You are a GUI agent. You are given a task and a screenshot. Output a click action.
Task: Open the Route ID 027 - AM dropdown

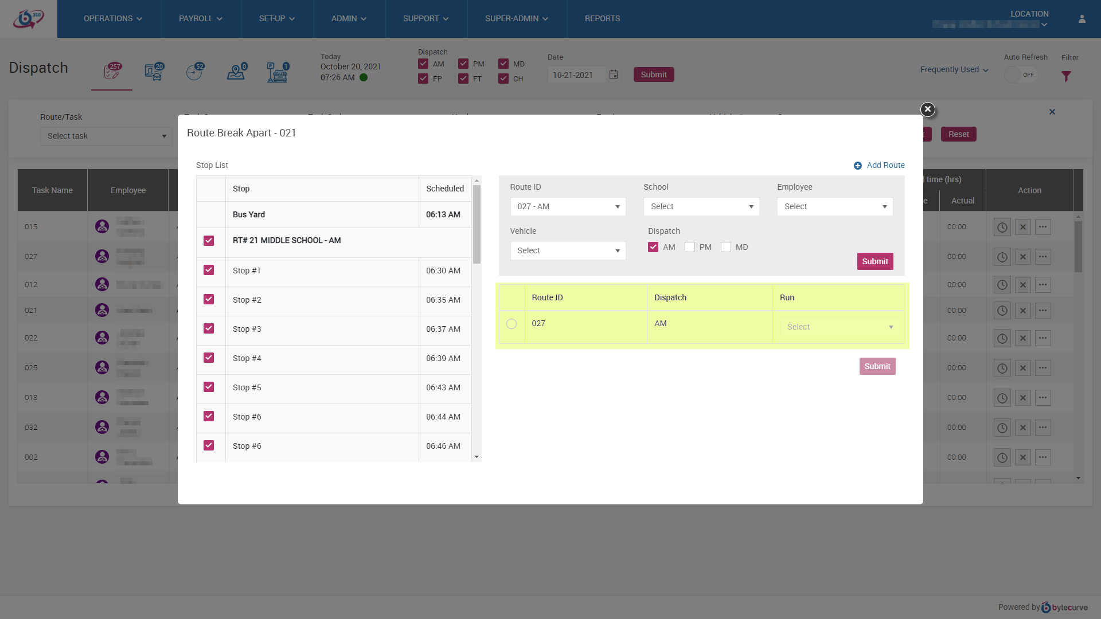click(x=568, y=206)
